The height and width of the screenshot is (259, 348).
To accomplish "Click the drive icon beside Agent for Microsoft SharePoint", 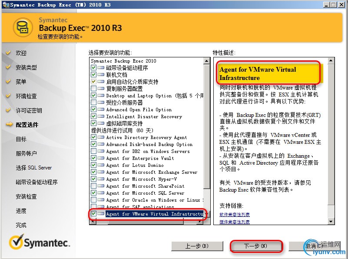I will tap(101, 186).
